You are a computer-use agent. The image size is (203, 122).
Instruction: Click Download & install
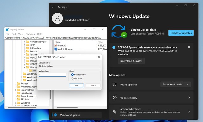(x=131, y=61)
